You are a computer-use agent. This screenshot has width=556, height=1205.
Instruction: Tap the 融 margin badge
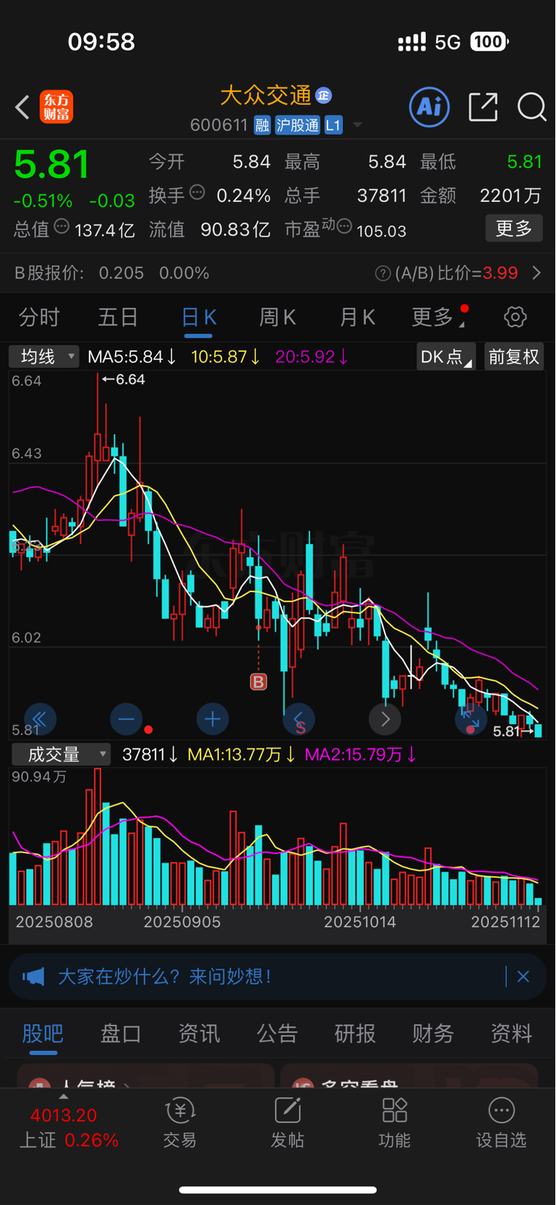[x=262, y=125]
